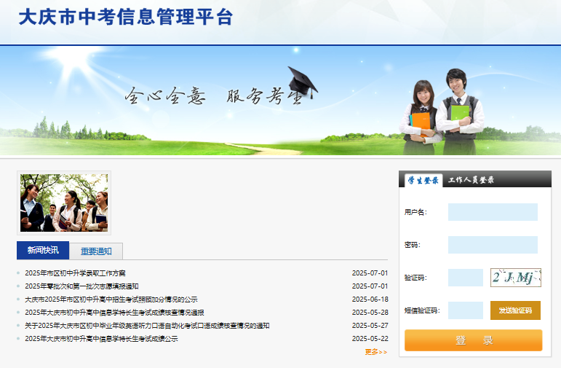Open 2025年市区初中升学录取工作方案 article
This screenshot has width=561, height=368.
tap(75, 273)
